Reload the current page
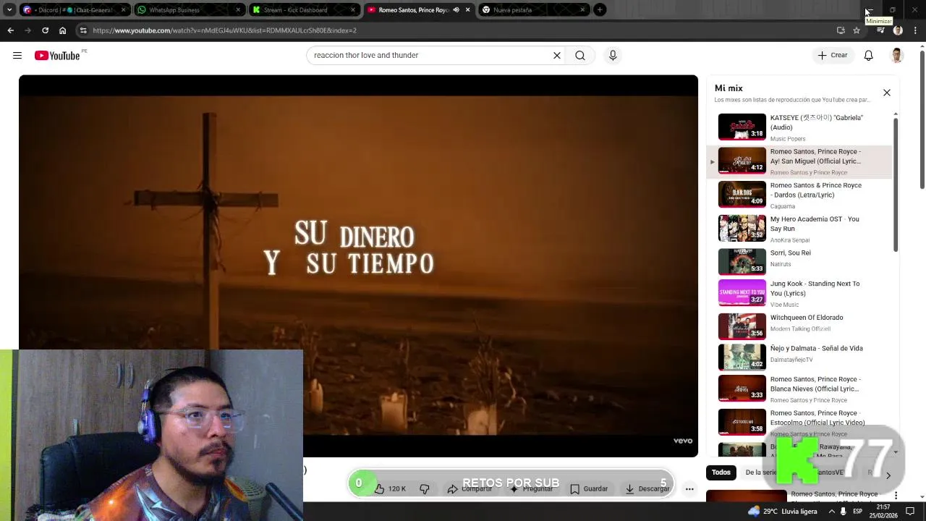926x521 pixels. [x=45, y=30]
